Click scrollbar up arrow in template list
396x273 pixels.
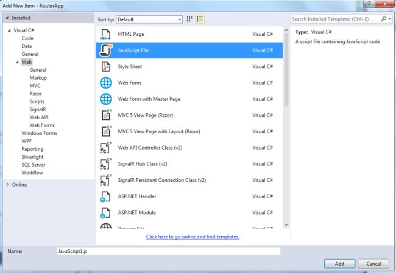(286, 30)
